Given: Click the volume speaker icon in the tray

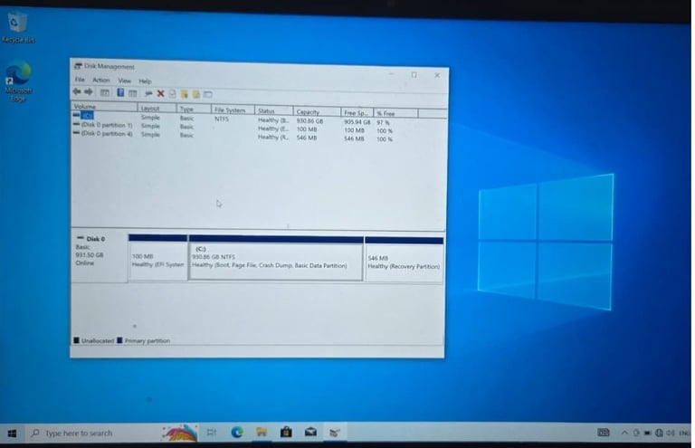Looking at the screenshot, I should [x=671, y=433].
